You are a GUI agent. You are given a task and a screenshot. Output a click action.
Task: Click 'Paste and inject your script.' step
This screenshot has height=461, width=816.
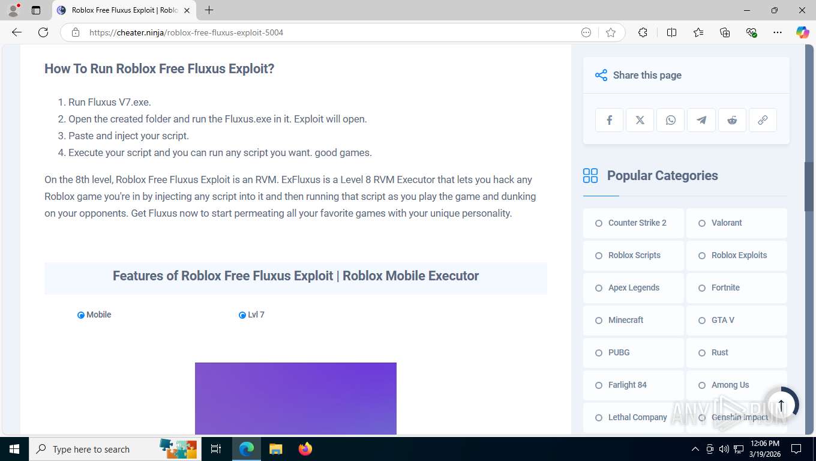click(128, 136)
